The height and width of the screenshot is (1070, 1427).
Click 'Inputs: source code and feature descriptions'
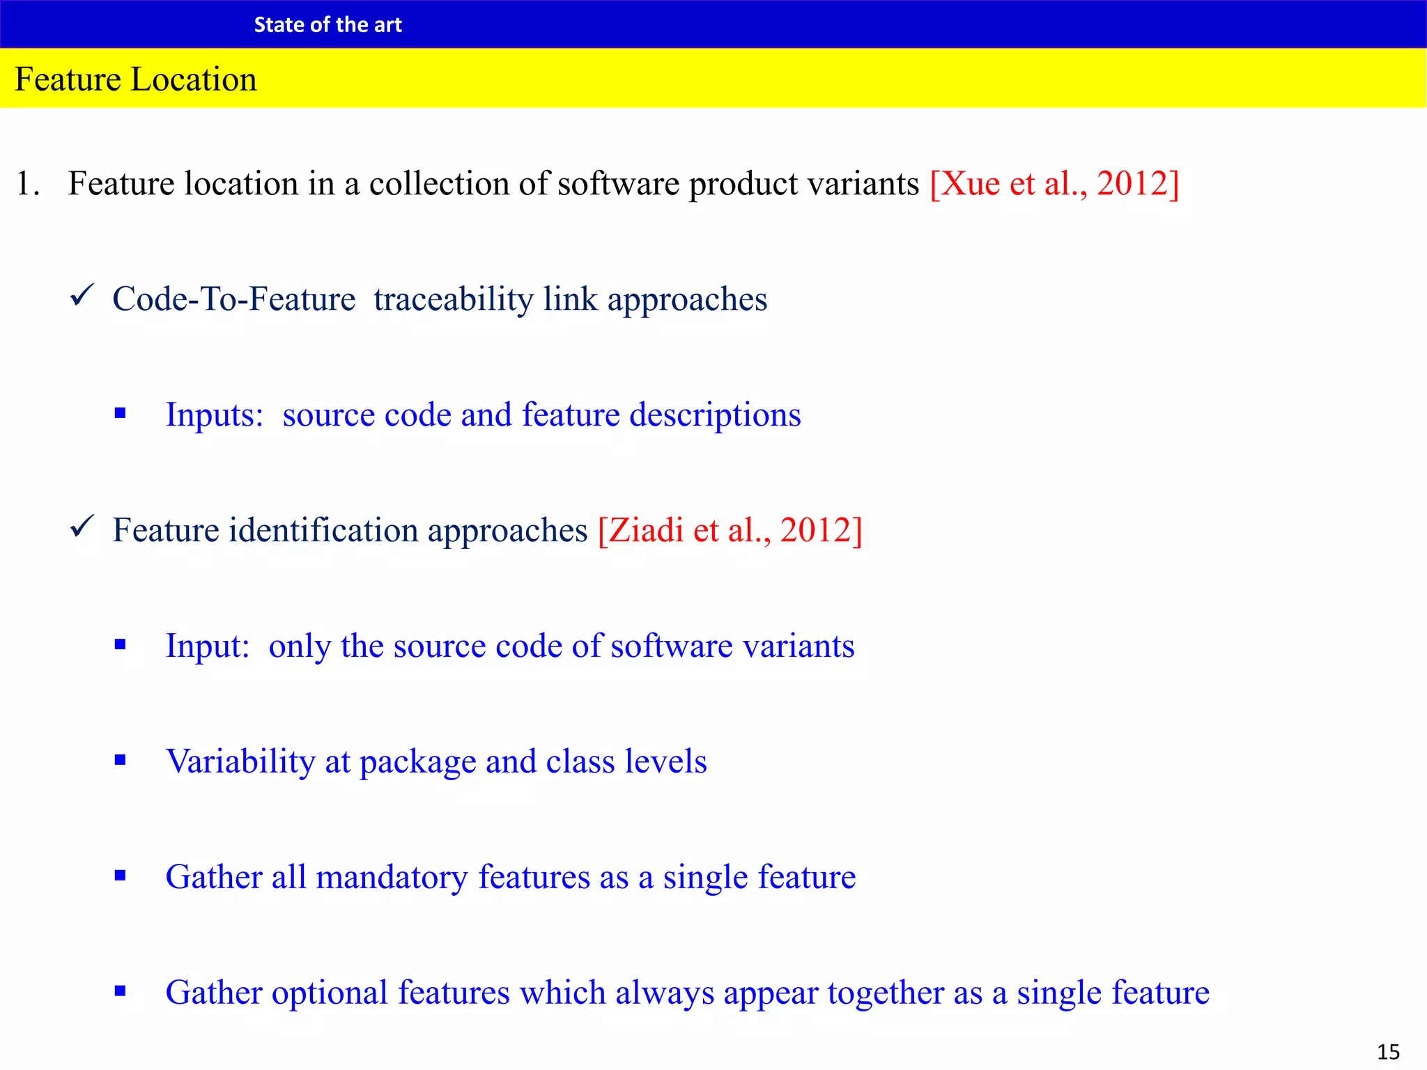[483, 415]
